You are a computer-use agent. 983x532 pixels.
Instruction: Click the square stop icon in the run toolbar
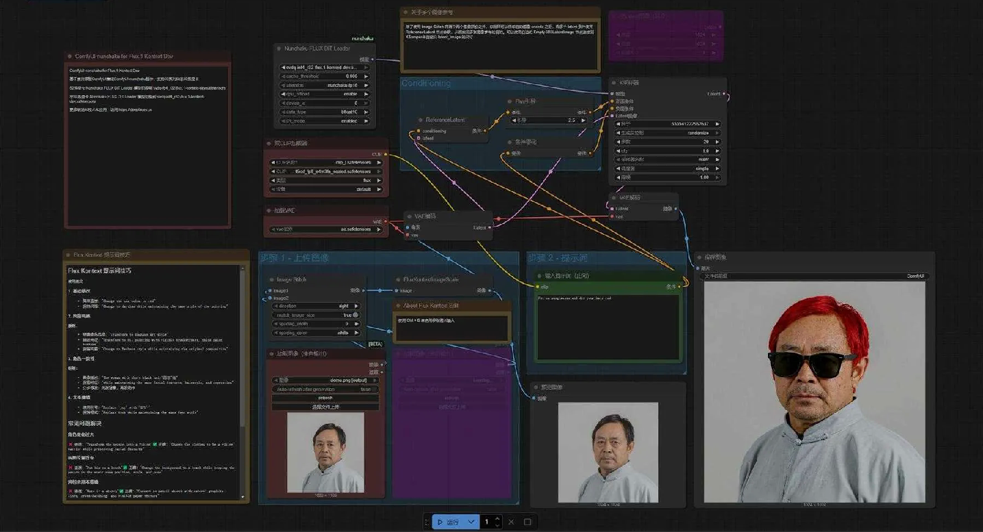pos(527,522)
